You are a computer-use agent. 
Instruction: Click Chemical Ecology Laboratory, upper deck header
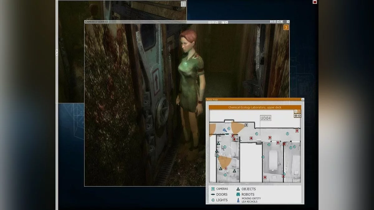[255, 107]
